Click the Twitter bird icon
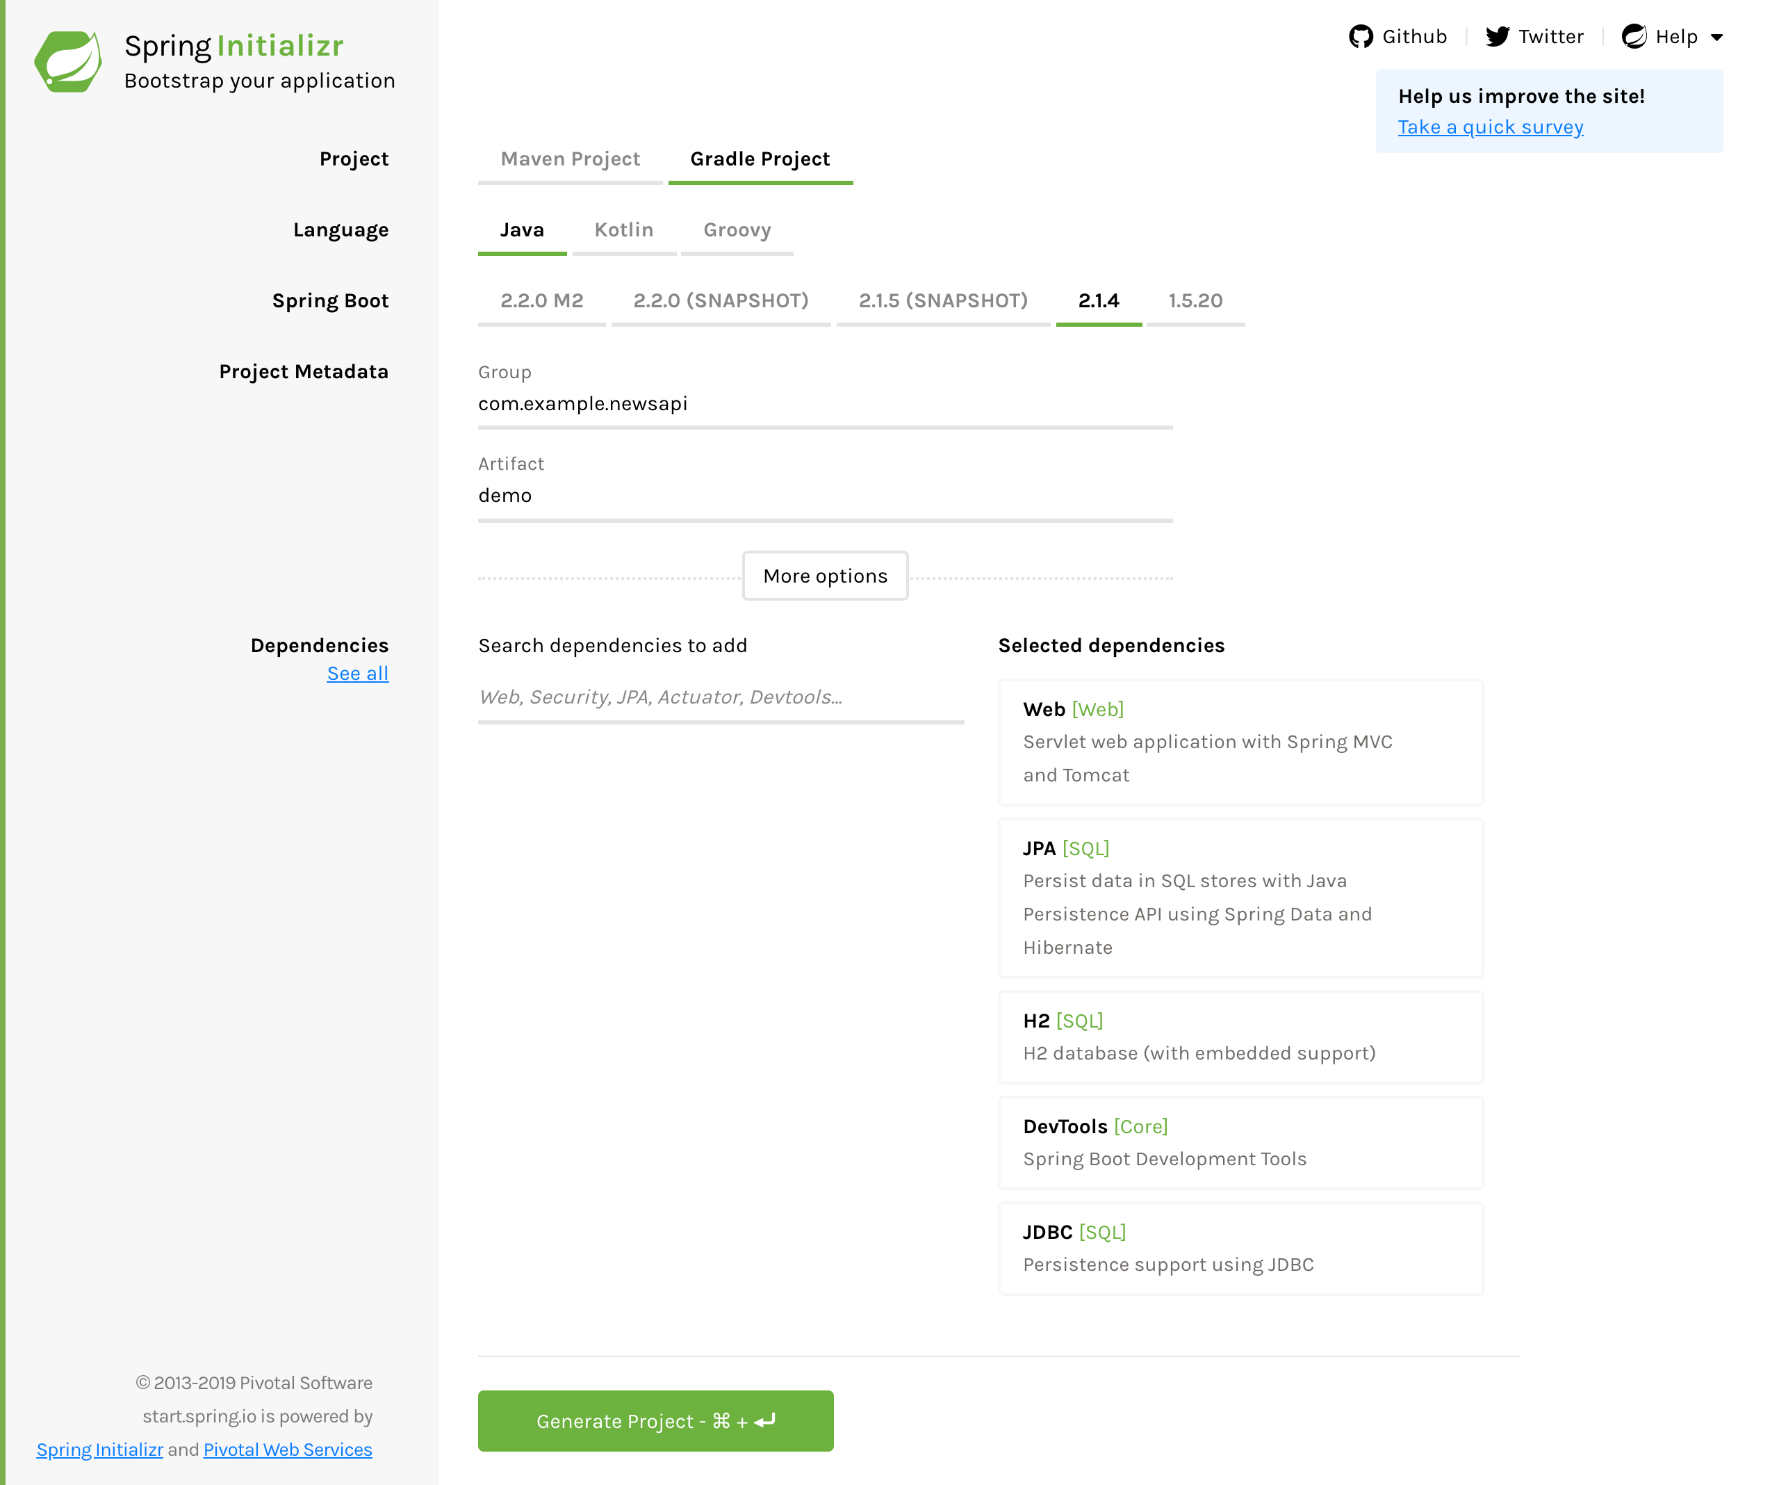The image size is (1779, 1485). [x=1497, y=36]
